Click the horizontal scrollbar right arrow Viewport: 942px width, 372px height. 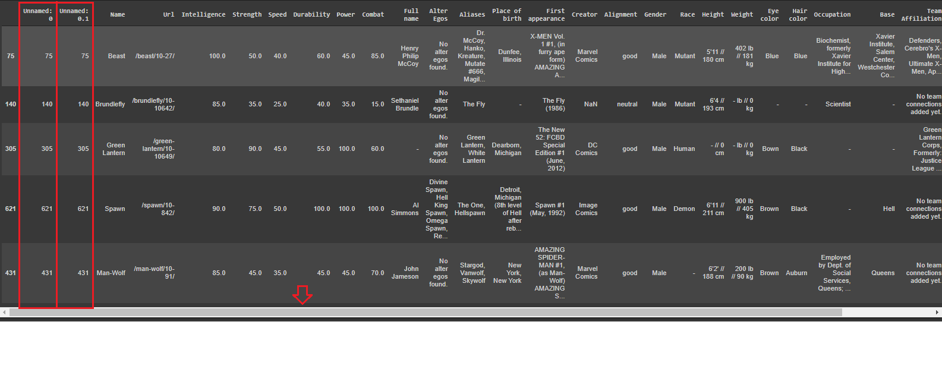coord(937,312)
